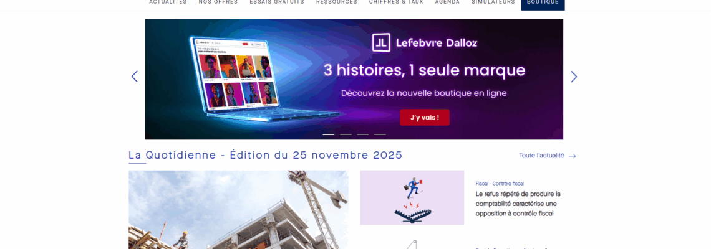The image size is (711, 249).
Task: Expand the Simulateurs menu
Action: 493,2
